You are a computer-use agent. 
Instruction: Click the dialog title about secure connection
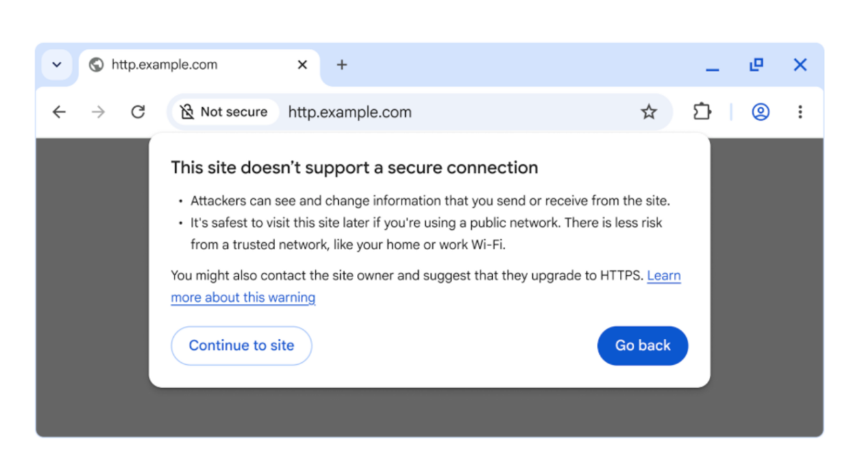pyautogui.click(x=354, y=167)
